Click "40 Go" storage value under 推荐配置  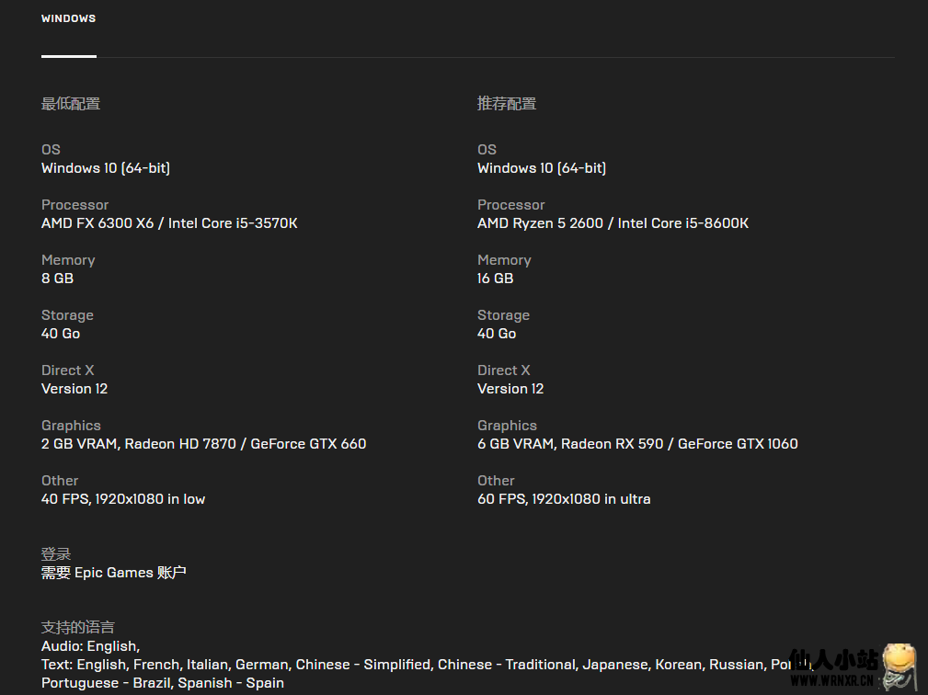pos(497,334)
